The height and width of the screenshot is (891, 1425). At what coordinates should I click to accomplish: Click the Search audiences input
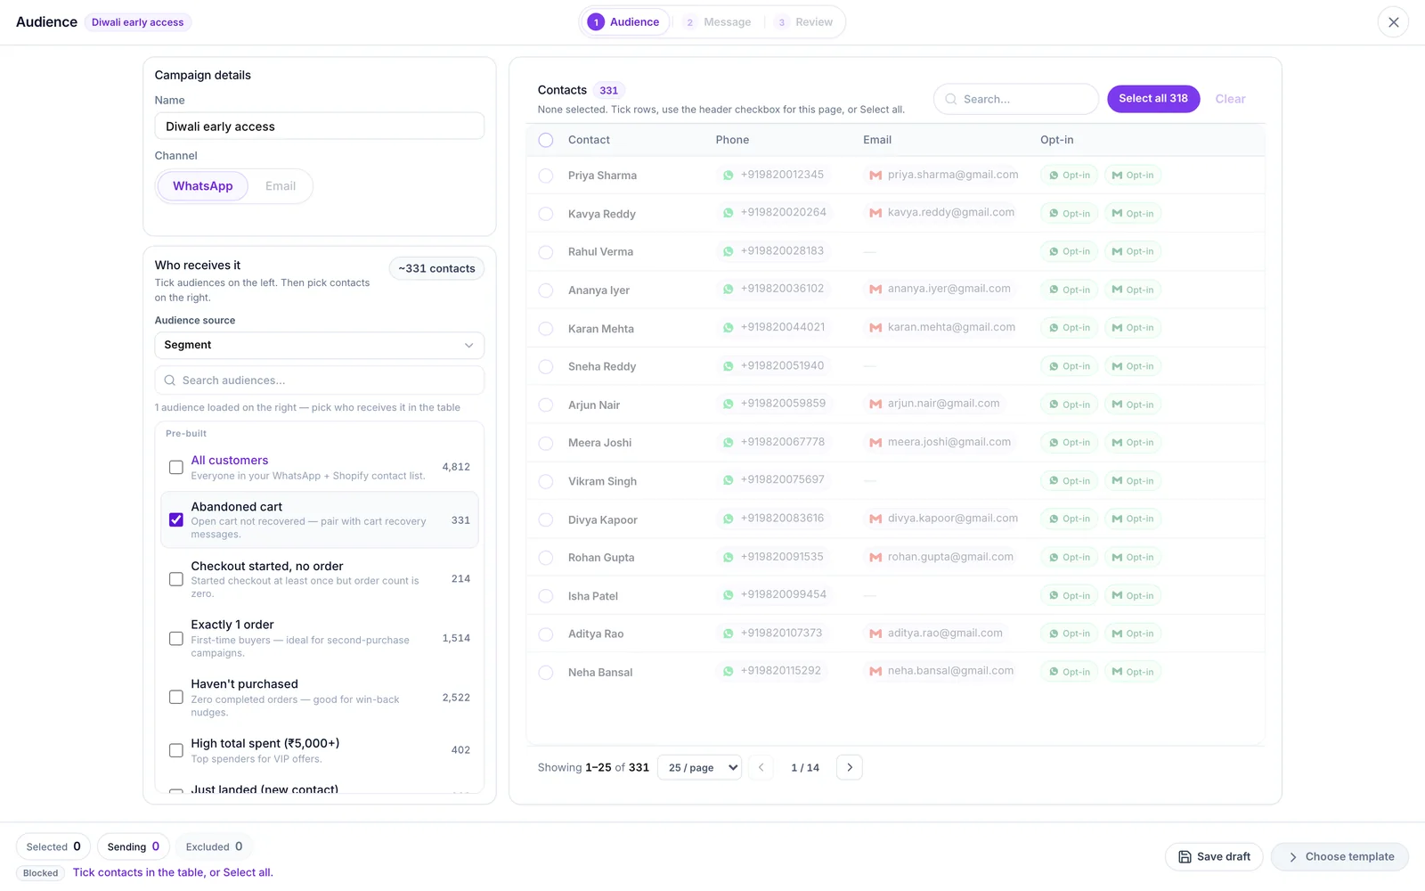click(320, 380)
